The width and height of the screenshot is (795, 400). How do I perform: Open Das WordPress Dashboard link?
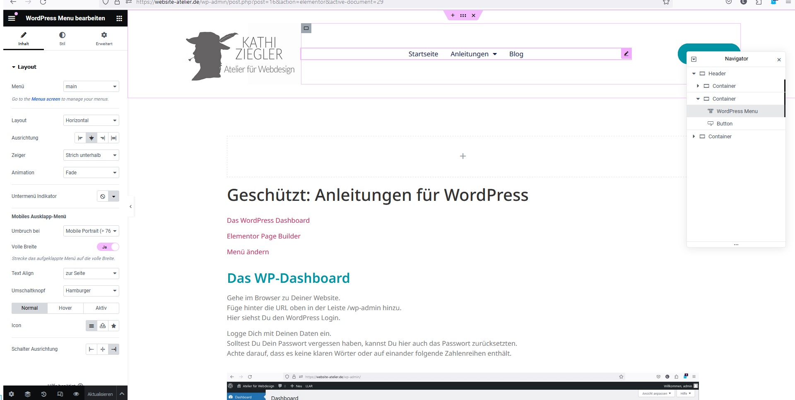coord(268,220)
